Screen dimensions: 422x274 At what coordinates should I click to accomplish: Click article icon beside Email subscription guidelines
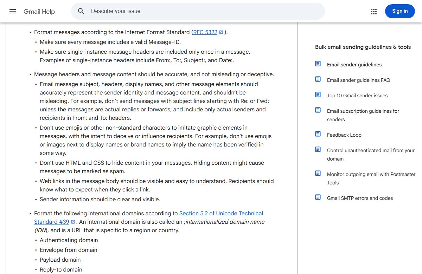pos(318,110)
